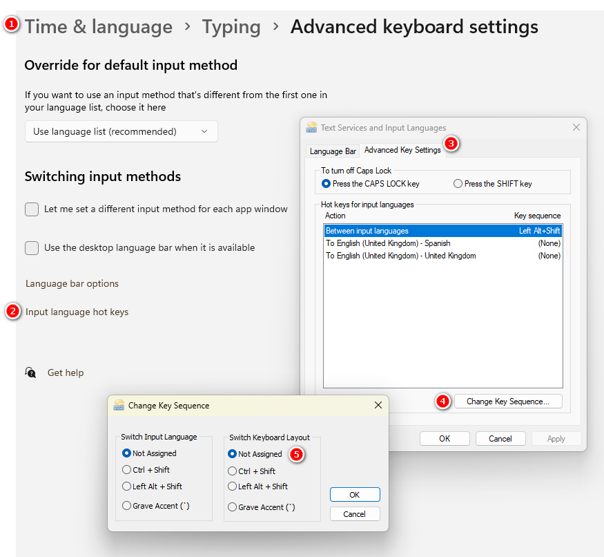The width and height of the screenshot is (604, 557).
Task: Open the Input language hot keys link
Action: 77,312
